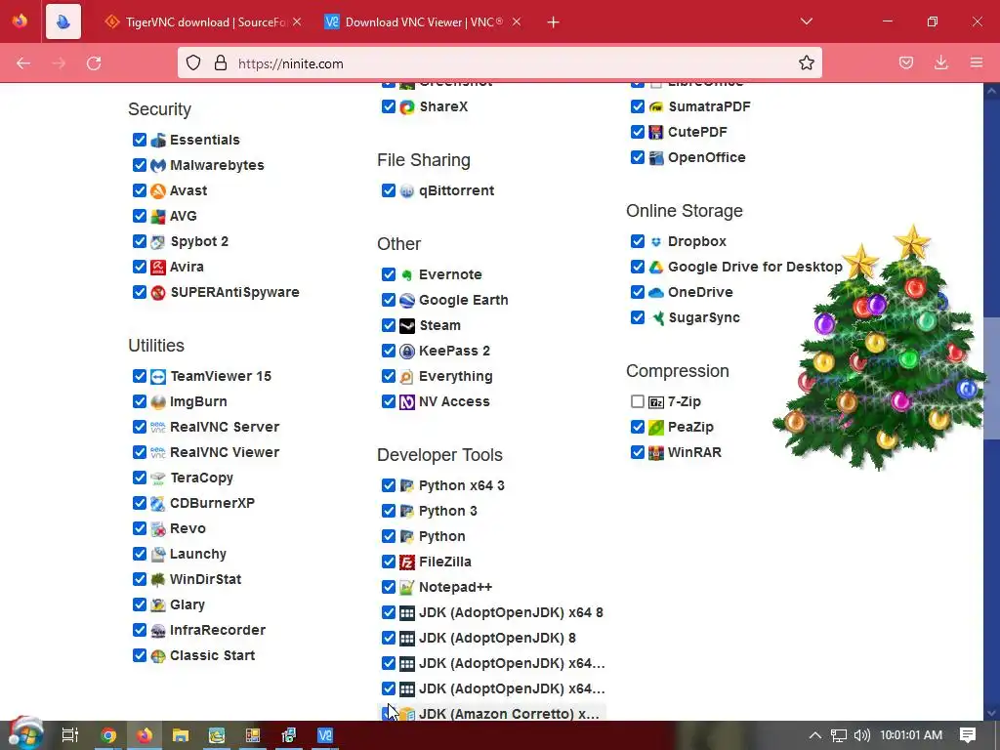Click the ImgBurn icon
Screen dimensions: 1000x750
(x=158, y=401)
